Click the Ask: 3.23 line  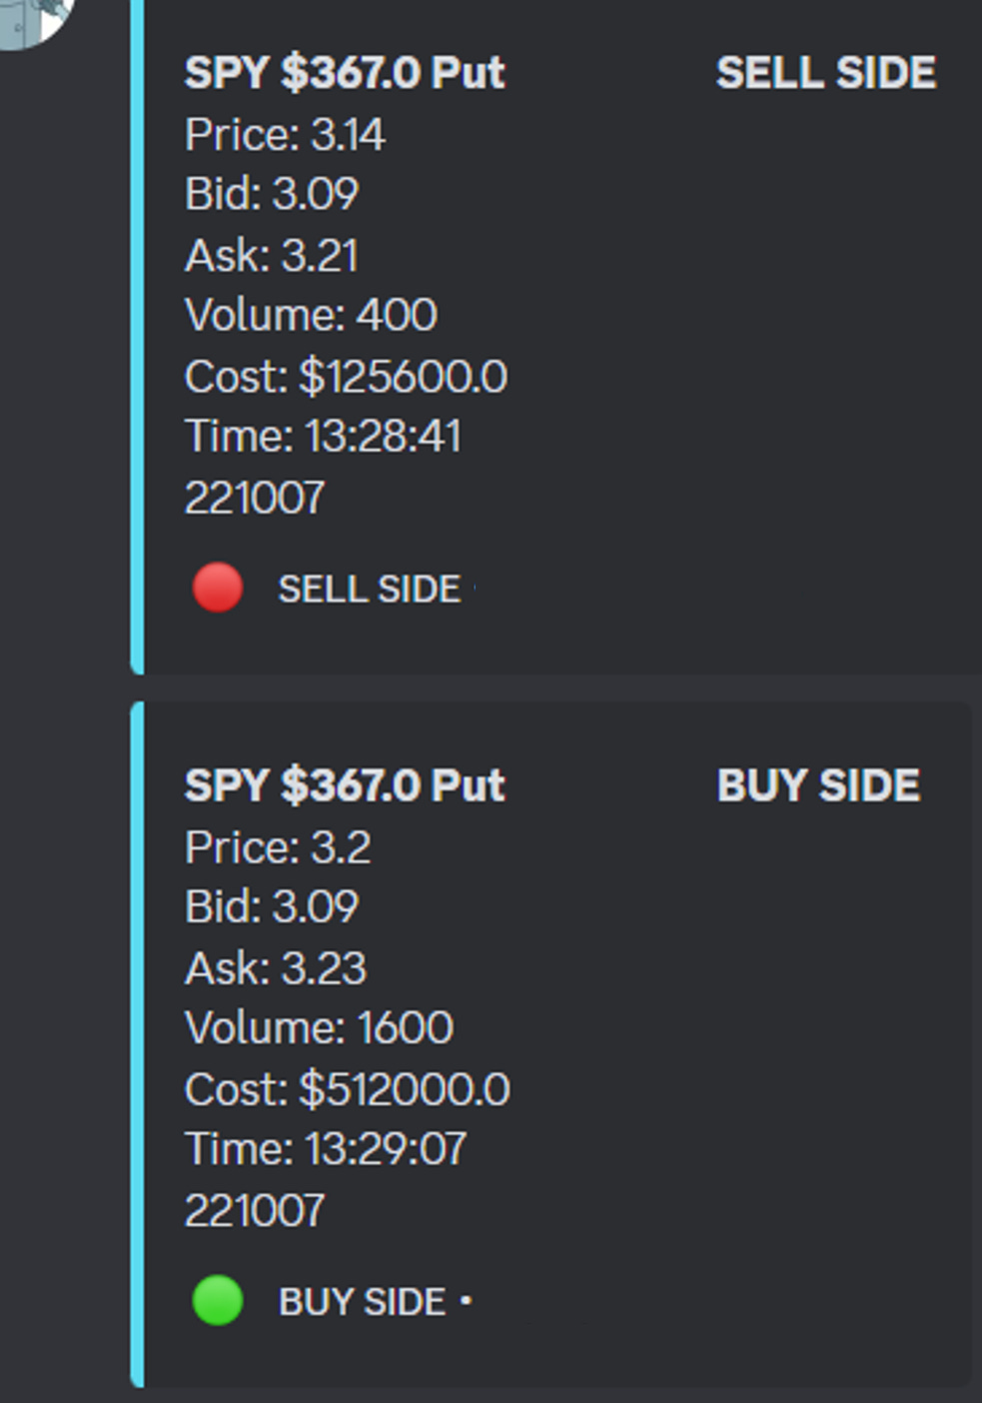coord(276,968)
